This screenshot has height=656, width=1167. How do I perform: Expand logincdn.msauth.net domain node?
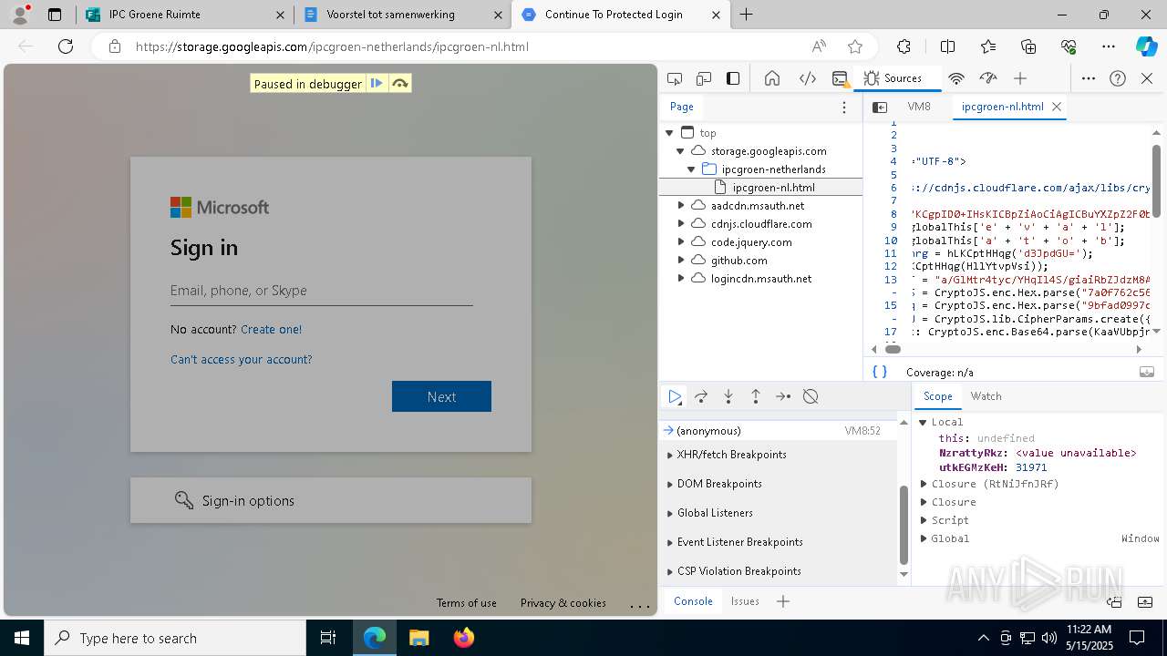click(680, 279)
